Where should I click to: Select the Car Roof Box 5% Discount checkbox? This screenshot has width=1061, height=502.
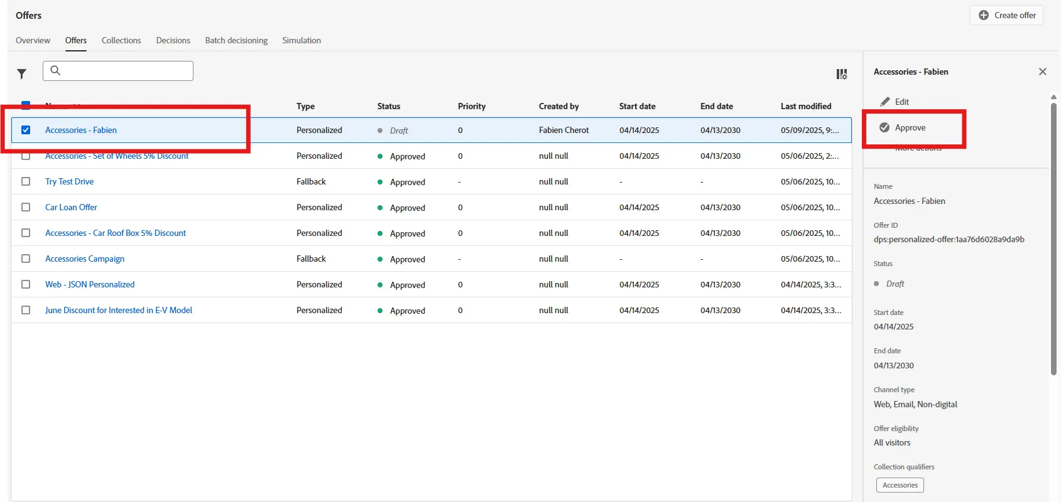[26, 233]
